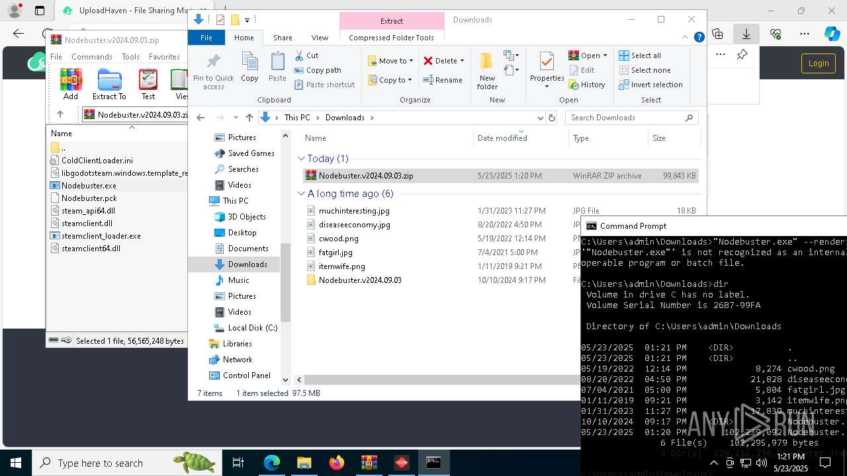Image resolution: width=847 pixels, height=476 pixels.
Task: Open the Delete dropdown arrow
Action: [x=462, y=61]
